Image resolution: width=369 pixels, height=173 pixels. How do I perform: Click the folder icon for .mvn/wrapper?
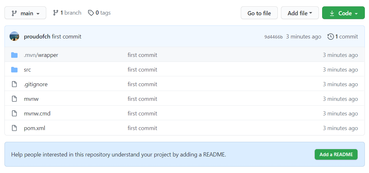pyautogui.click(x=14, y=55)
